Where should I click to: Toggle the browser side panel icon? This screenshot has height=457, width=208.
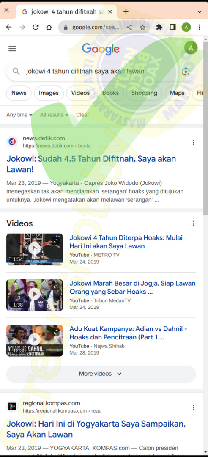[172, 28]
